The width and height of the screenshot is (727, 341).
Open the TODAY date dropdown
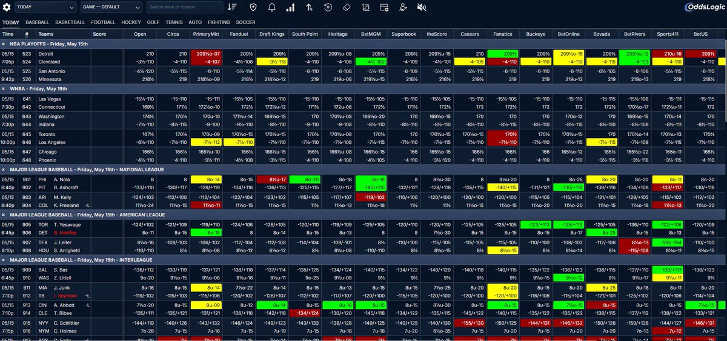tap(45, 7)
